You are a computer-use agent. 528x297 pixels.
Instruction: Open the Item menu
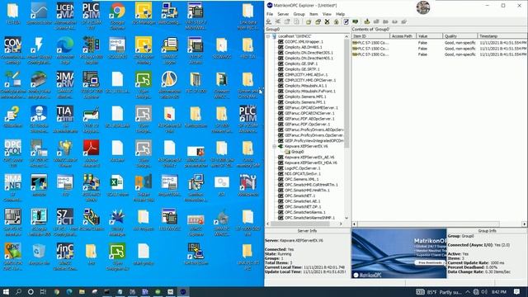coord(313,14)
